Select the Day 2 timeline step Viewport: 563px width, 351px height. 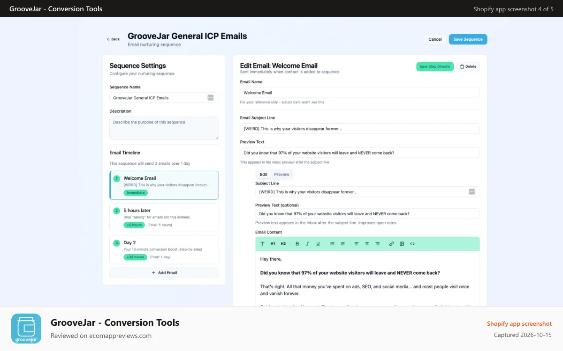(x=164, y=250)
